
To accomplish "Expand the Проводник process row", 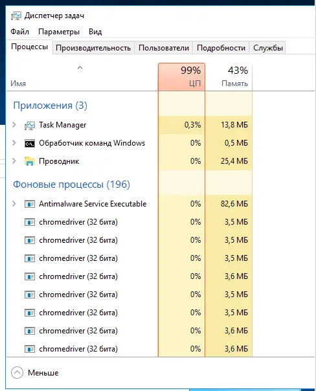I will pos(14,161).
